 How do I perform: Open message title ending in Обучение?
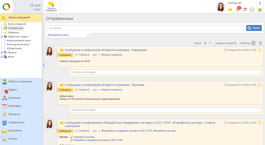(104, 85)
